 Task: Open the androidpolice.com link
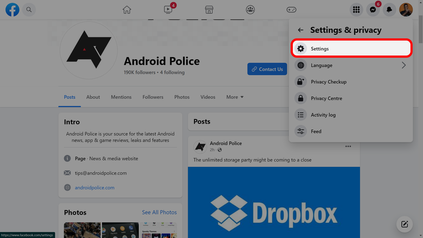coord(95,188)
